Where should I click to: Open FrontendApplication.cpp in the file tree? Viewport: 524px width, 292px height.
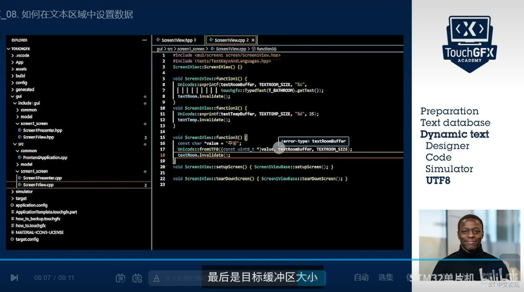click(45, 158)
